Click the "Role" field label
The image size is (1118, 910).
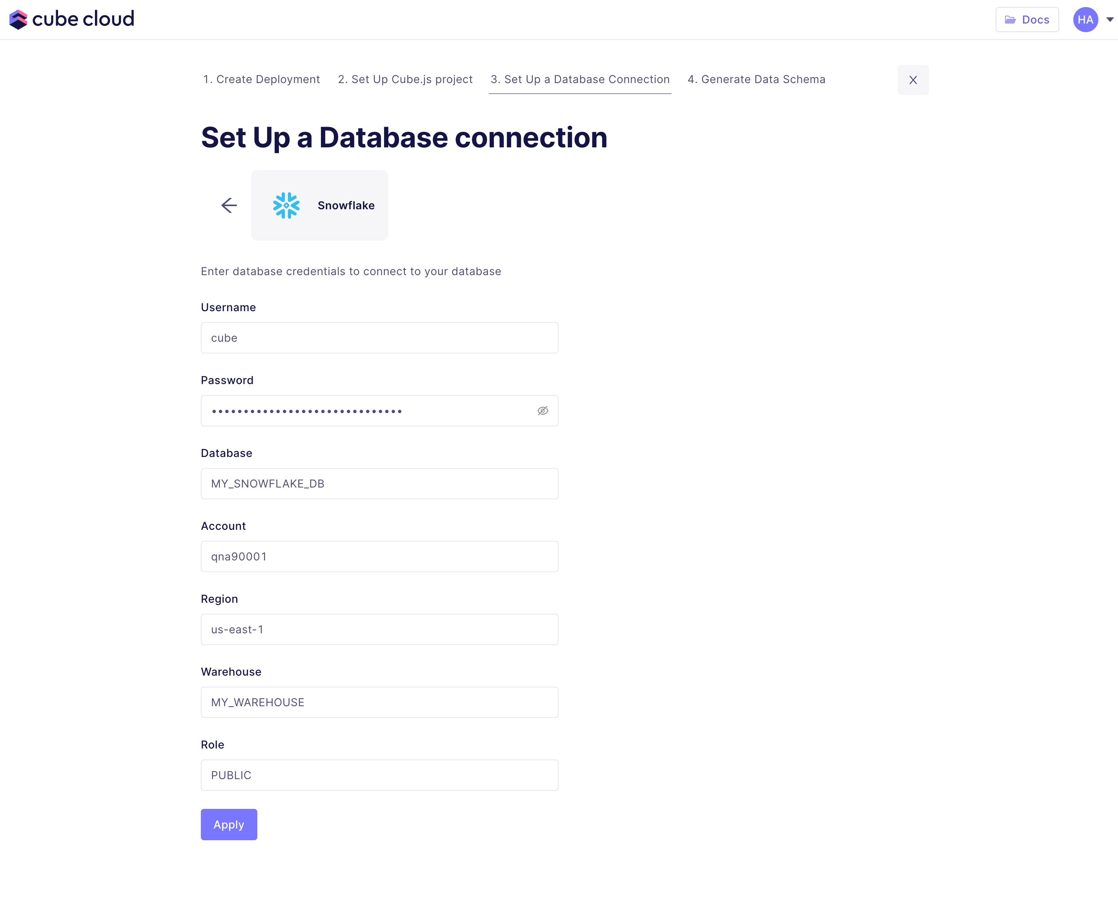(212, 745)
